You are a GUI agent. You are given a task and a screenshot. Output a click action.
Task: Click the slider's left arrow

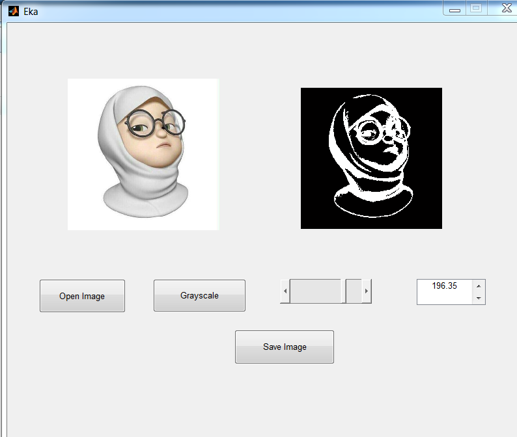point(285,291)
